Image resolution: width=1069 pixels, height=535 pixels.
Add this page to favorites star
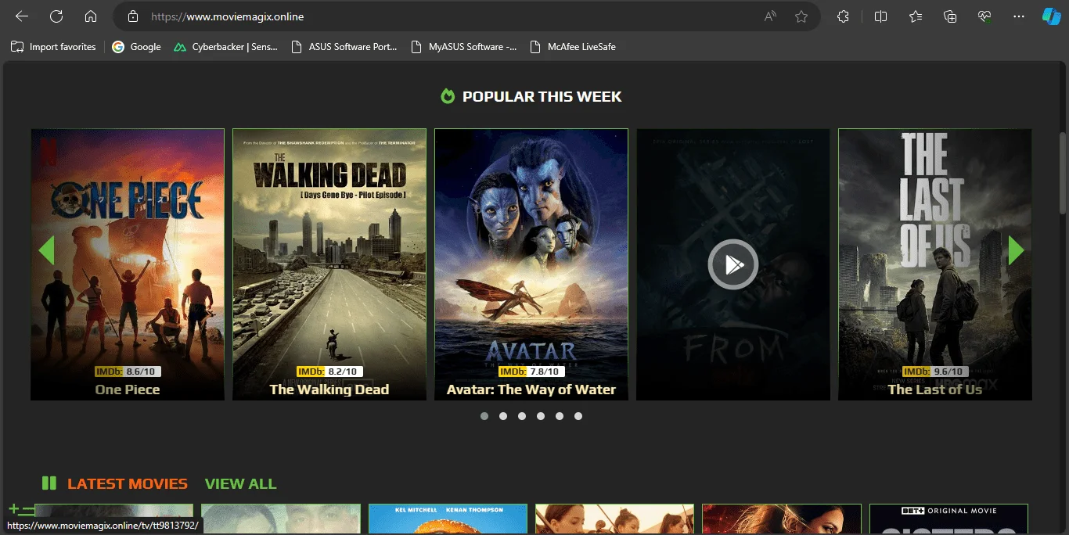(x=801, y=16)
